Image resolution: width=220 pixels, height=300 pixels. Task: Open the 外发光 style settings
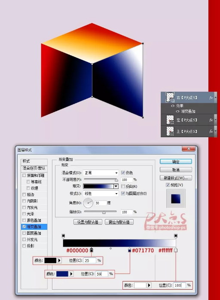[x=32, y=240]
